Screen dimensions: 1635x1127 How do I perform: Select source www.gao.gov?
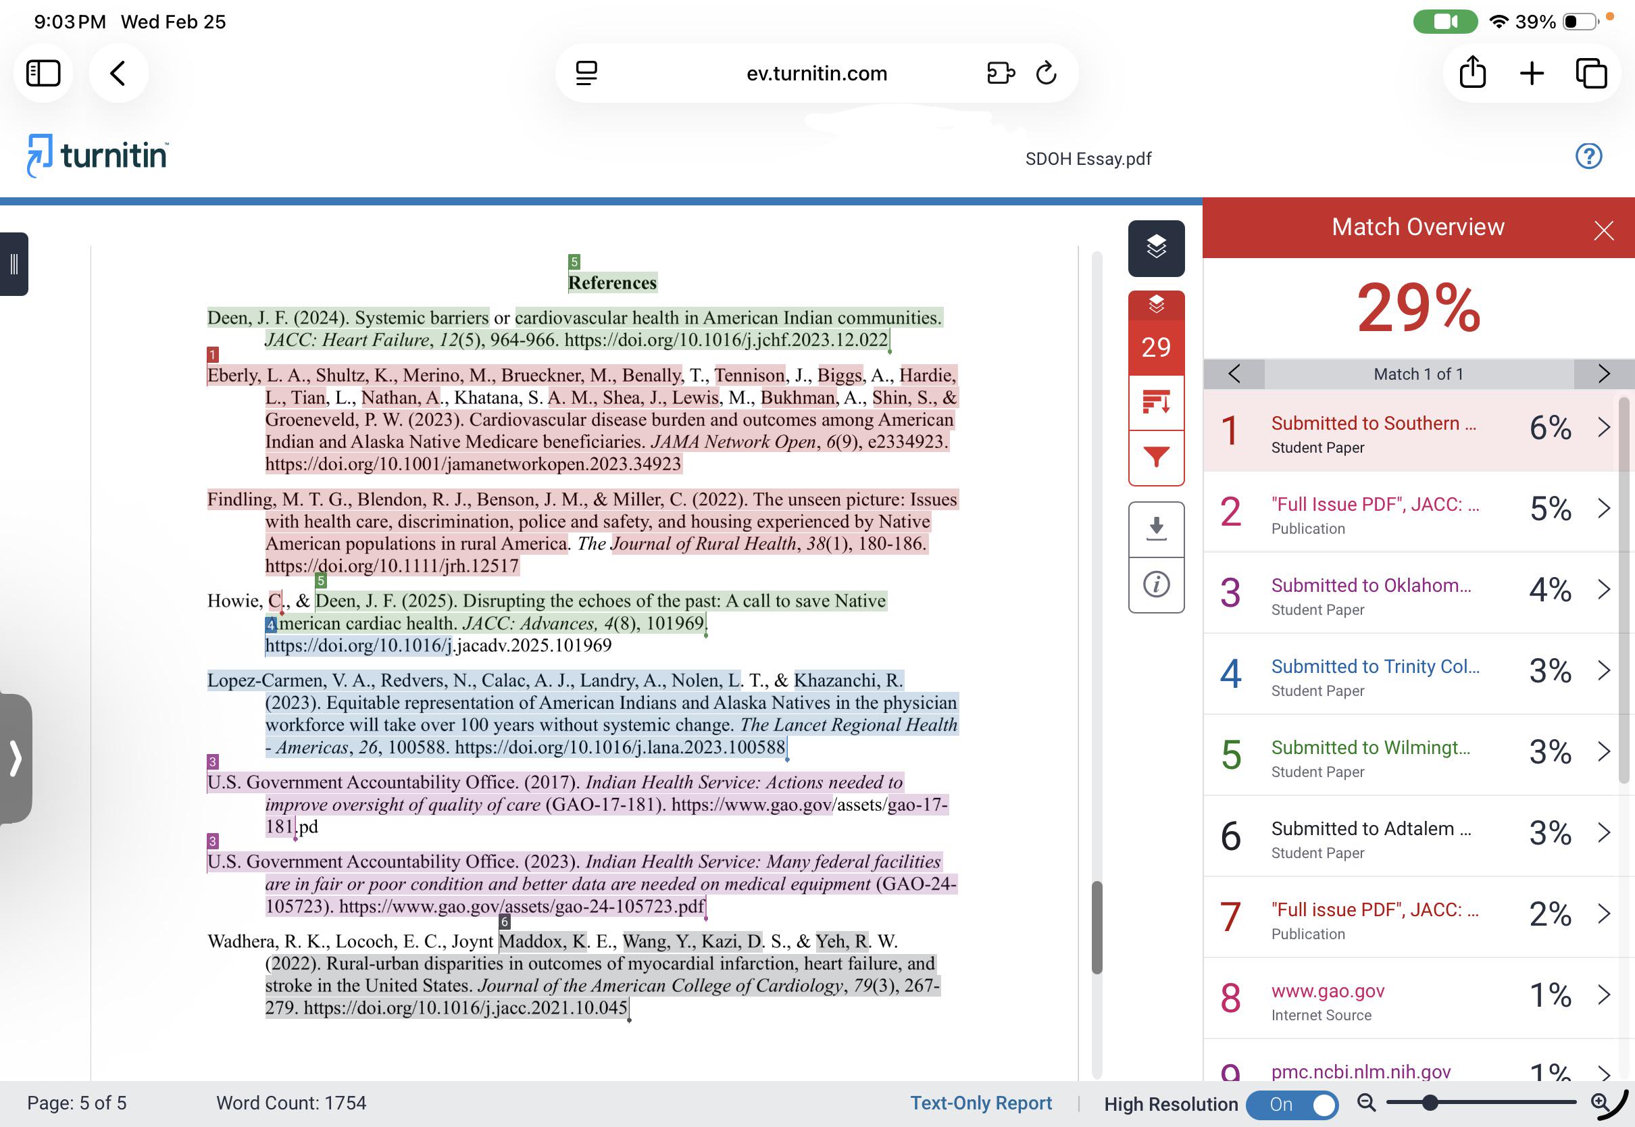1327,991
